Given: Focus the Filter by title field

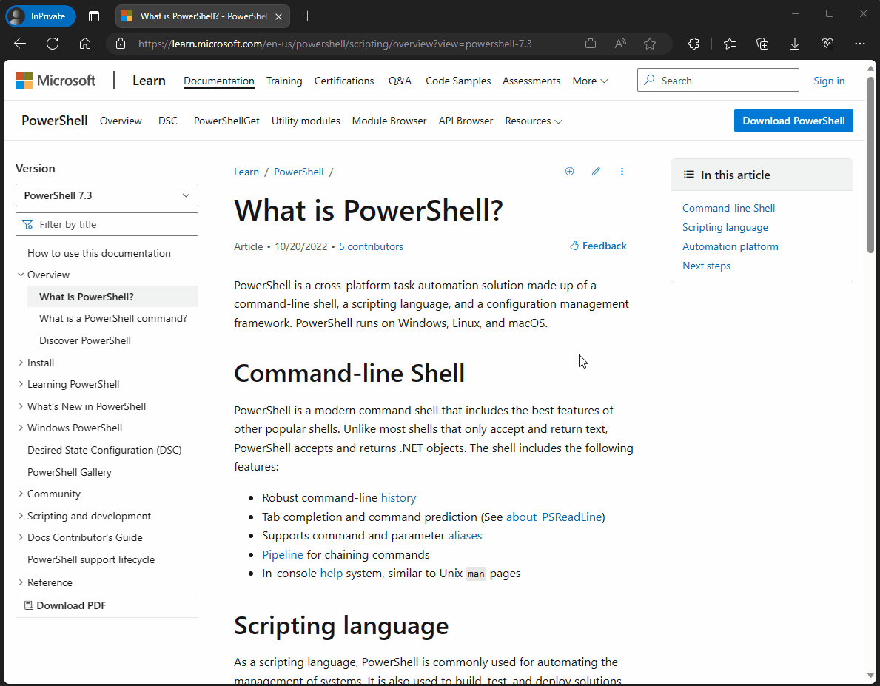Looking at the screenshot, I should [107, 224].
